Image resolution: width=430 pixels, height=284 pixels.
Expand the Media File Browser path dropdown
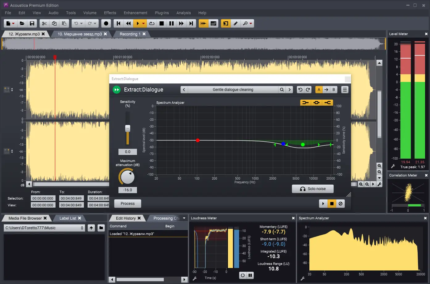82,228
